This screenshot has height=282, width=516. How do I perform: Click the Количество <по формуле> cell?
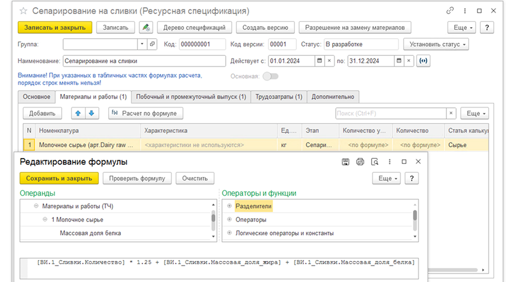tap(418, 145)
